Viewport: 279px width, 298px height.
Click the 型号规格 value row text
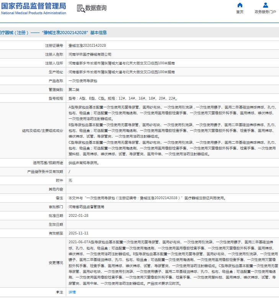[123, 98]
